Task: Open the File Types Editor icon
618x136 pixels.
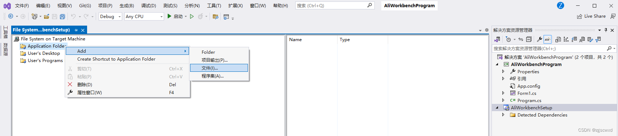Action: pyautogui.click(x=574, y=39)
